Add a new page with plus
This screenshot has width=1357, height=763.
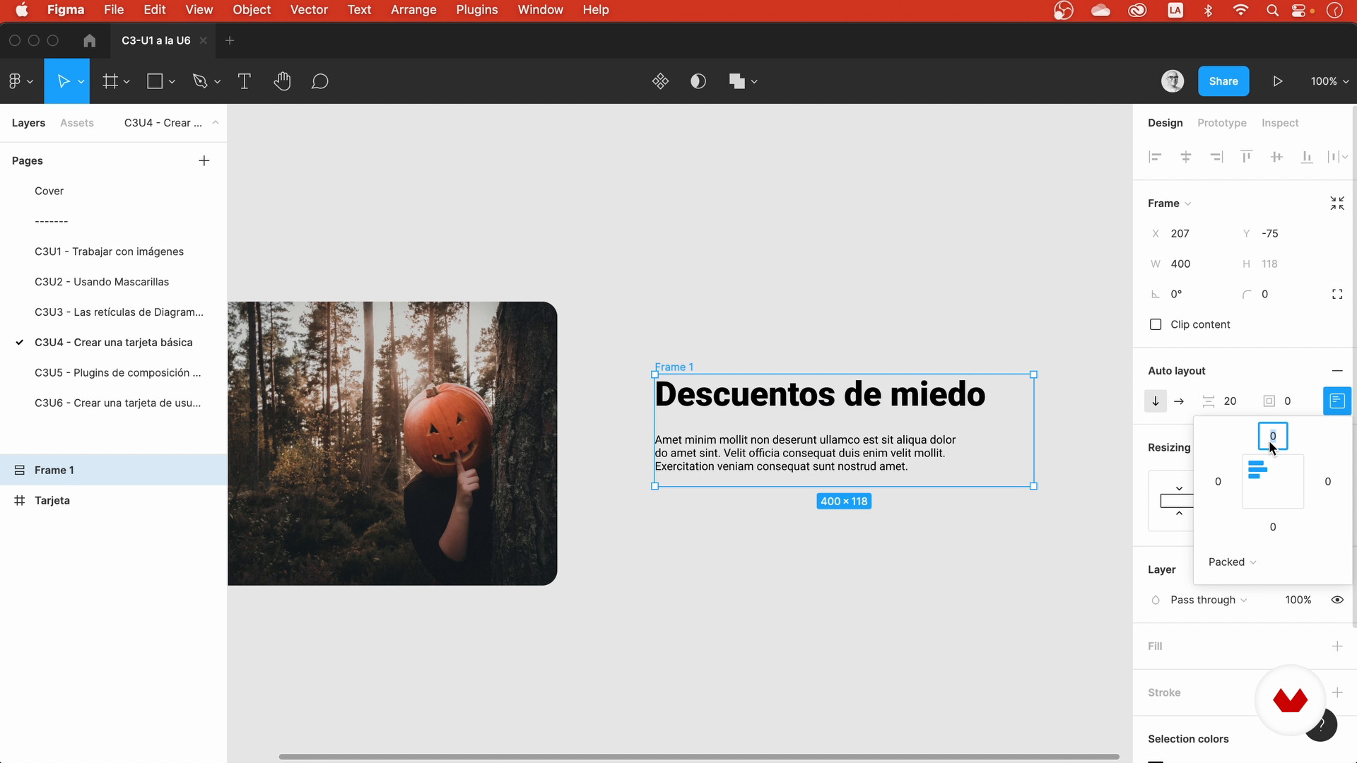pyautogui.click(x=204, y=161)
